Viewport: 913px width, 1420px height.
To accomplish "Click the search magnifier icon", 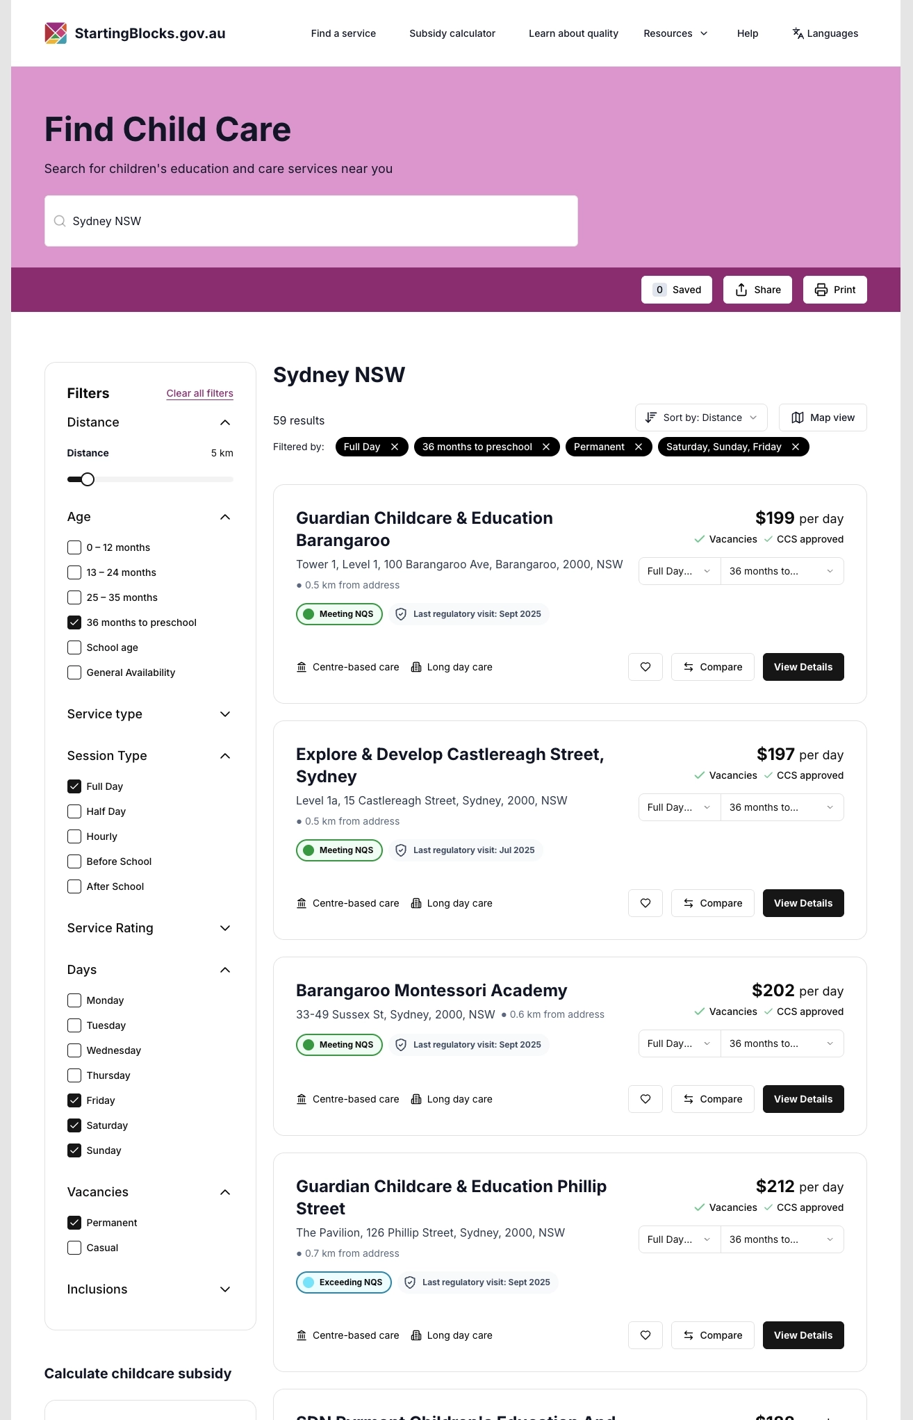I will [x=60, y=221].
